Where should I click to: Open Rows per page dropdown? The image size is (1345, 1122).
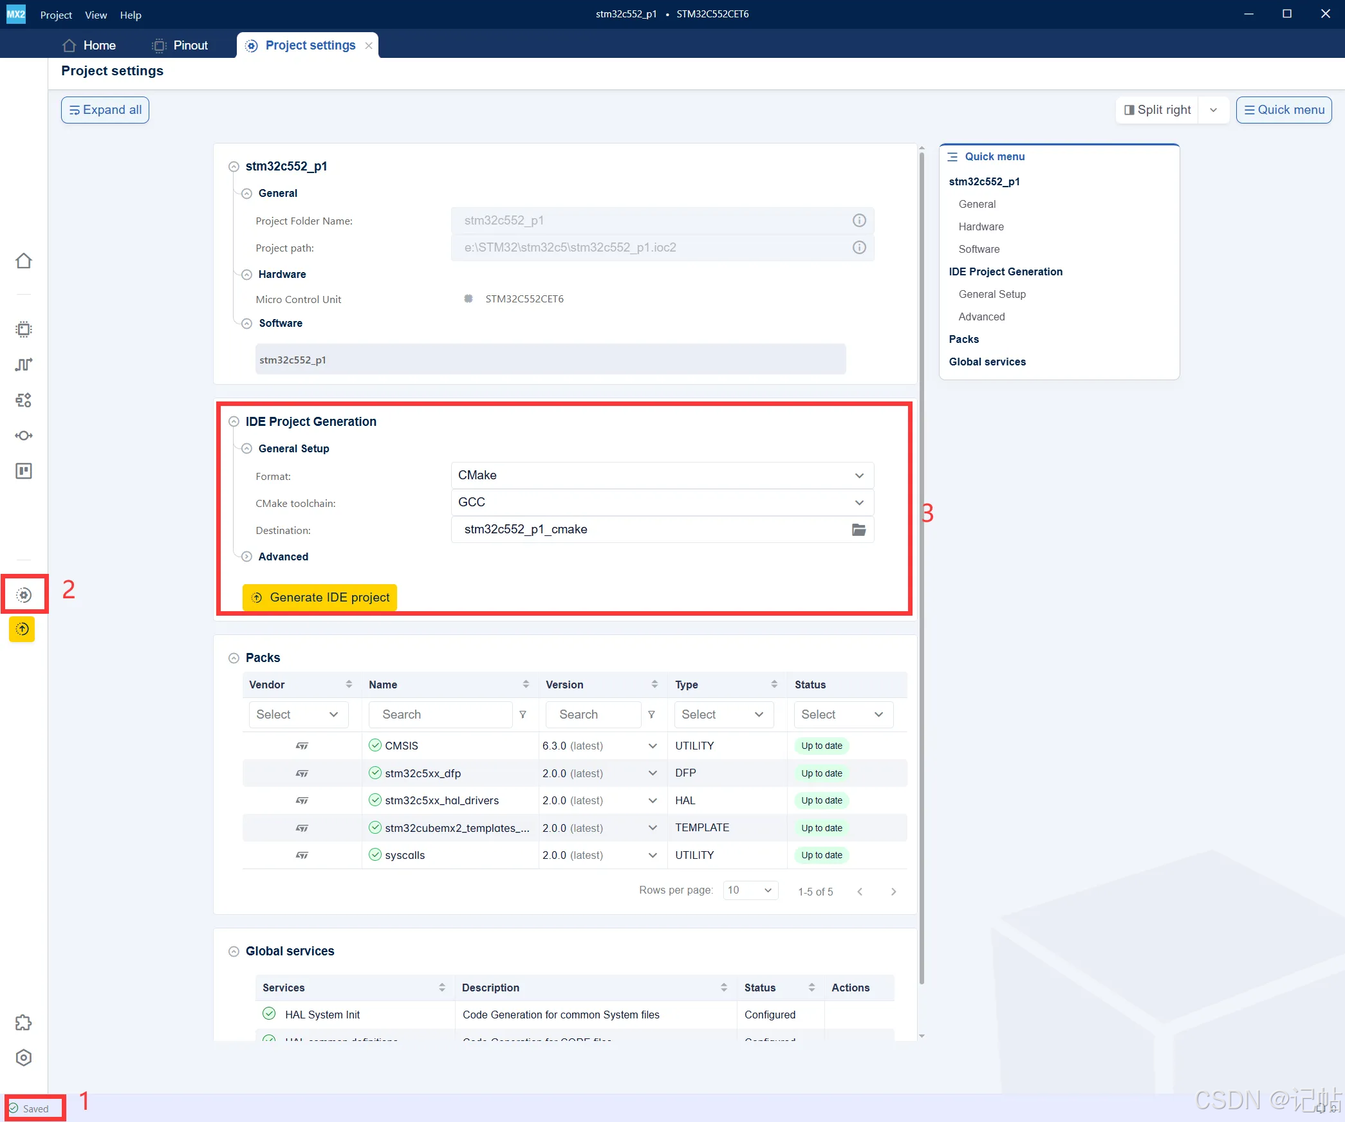point(751,890)
